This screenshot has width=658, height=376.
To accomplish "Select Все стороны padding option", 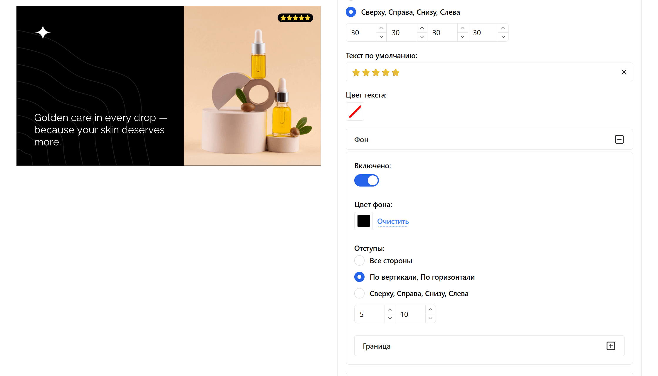I will coord(359,261).
